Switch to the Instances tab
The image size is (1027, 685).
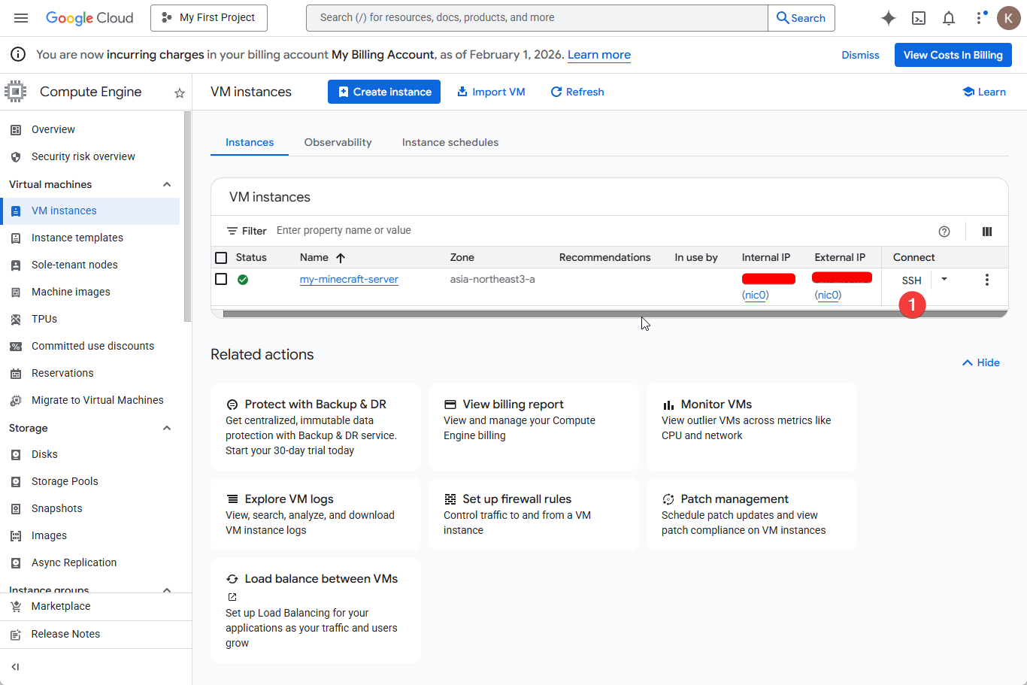[x=250, y=143]
